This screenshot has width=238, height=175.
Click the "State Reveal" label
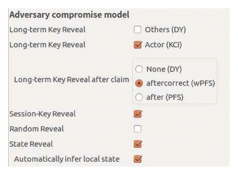click(x=31, y=144)
